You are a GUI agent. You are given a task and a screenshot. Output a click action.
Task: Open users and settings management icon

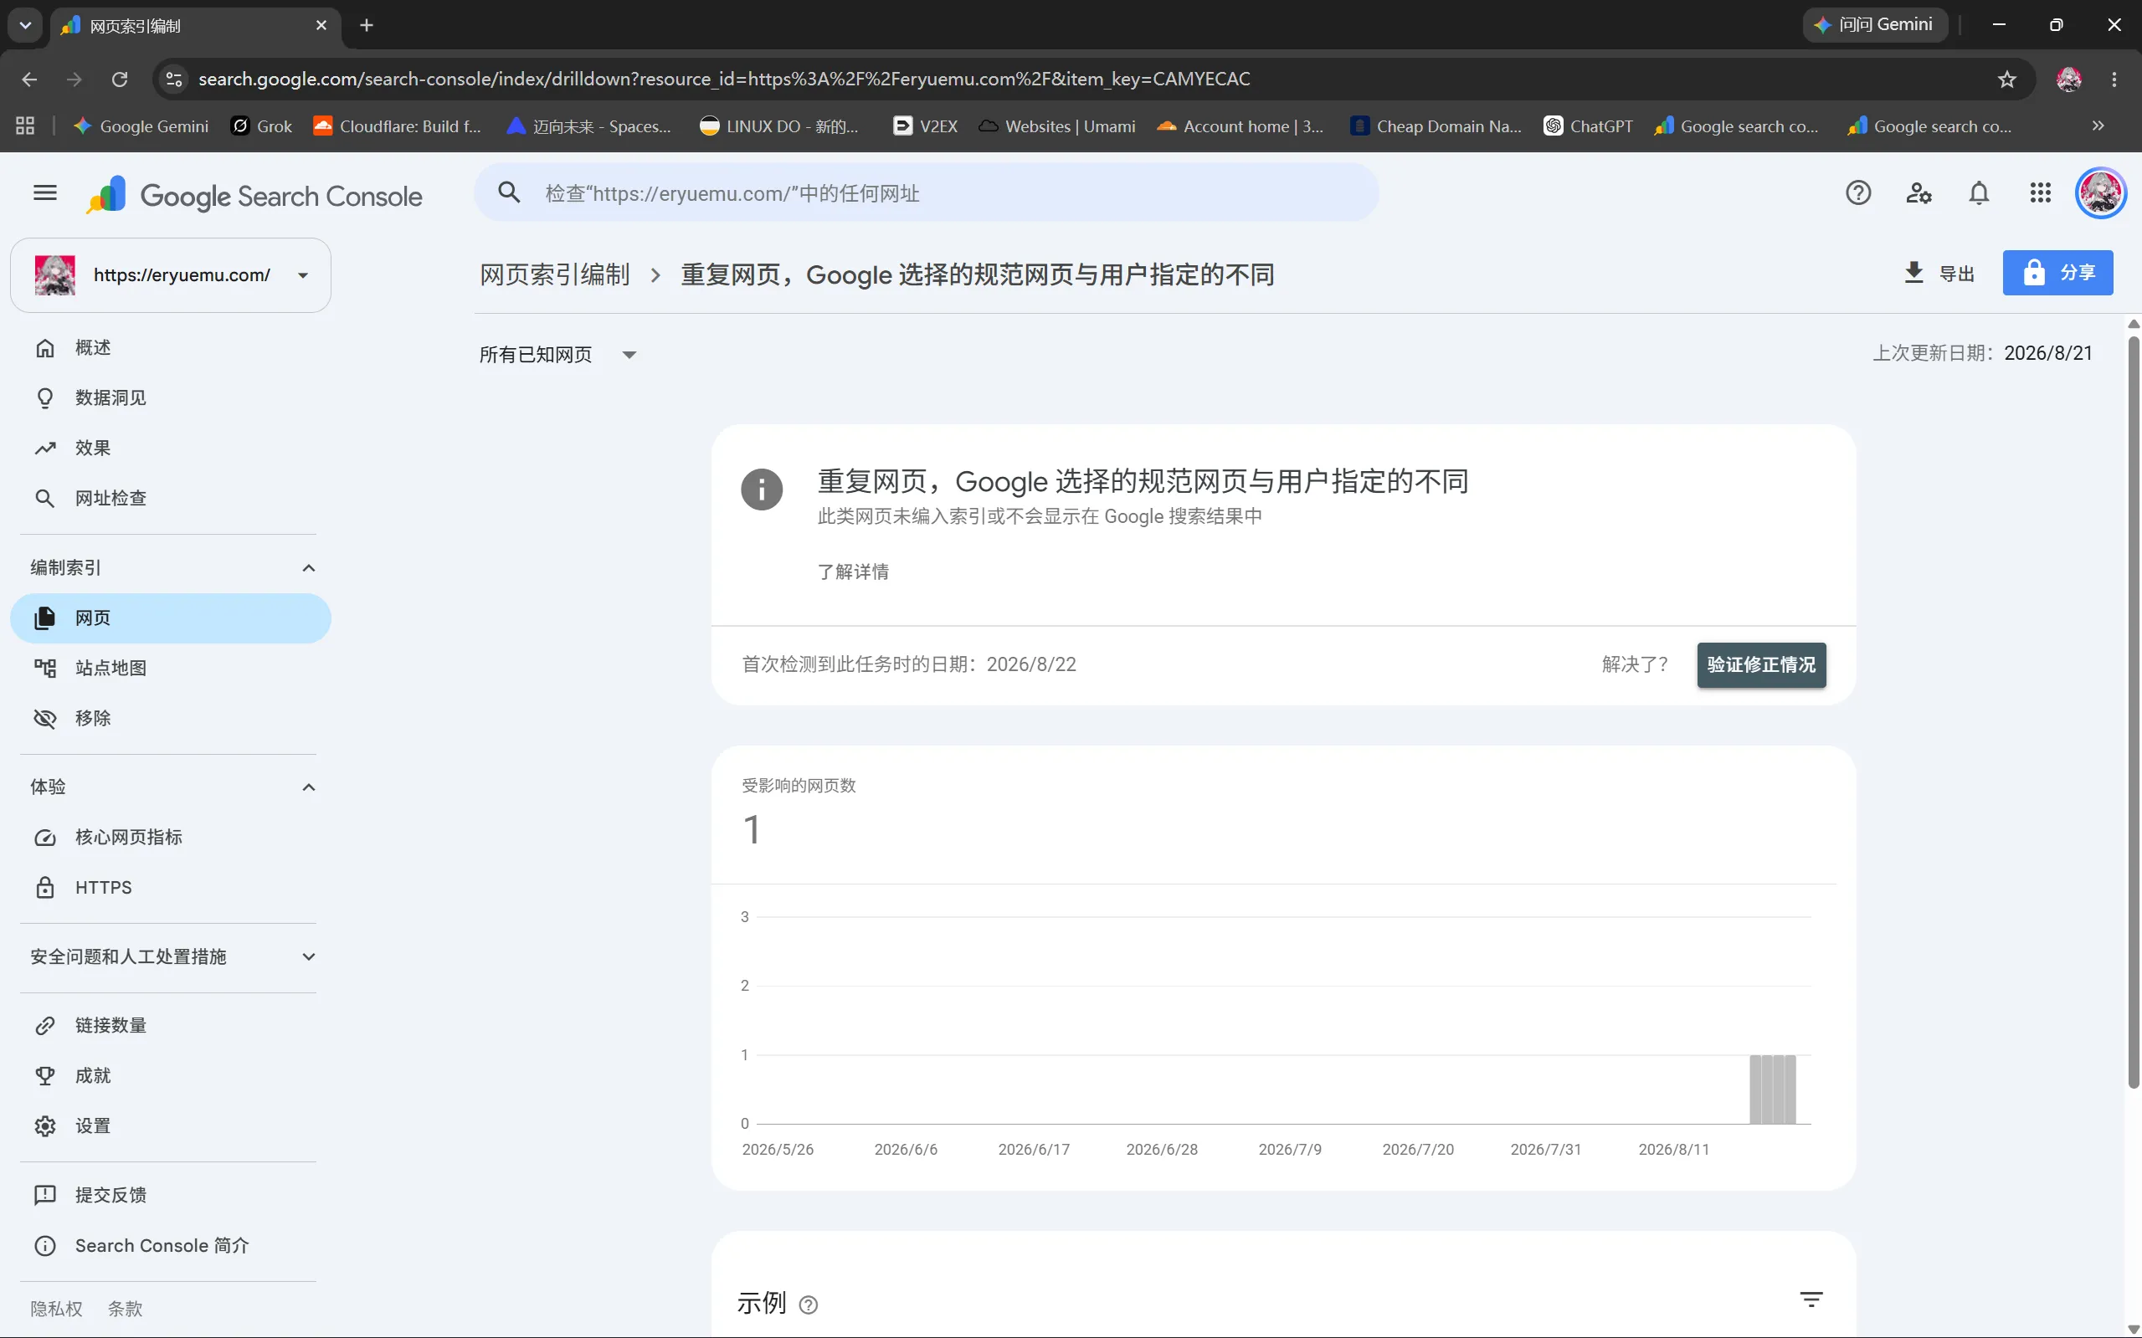pos(1918,193)
